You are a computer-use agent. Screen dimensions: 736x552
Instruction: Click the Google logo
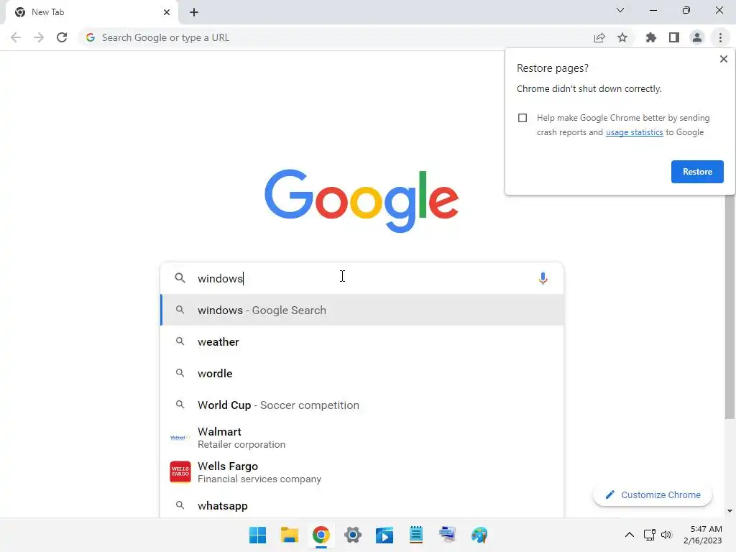[362, 201]
